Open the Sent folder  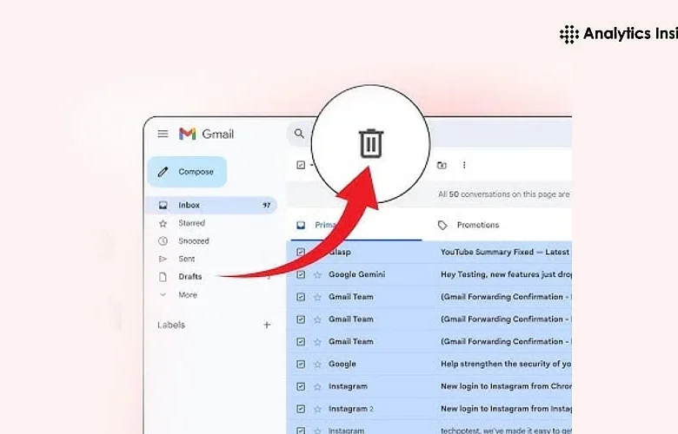[x=186, y=259]
